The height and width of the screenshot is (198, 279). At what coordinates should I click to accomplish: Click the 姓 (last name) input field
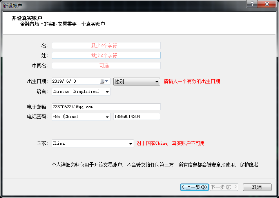point(106,55)
